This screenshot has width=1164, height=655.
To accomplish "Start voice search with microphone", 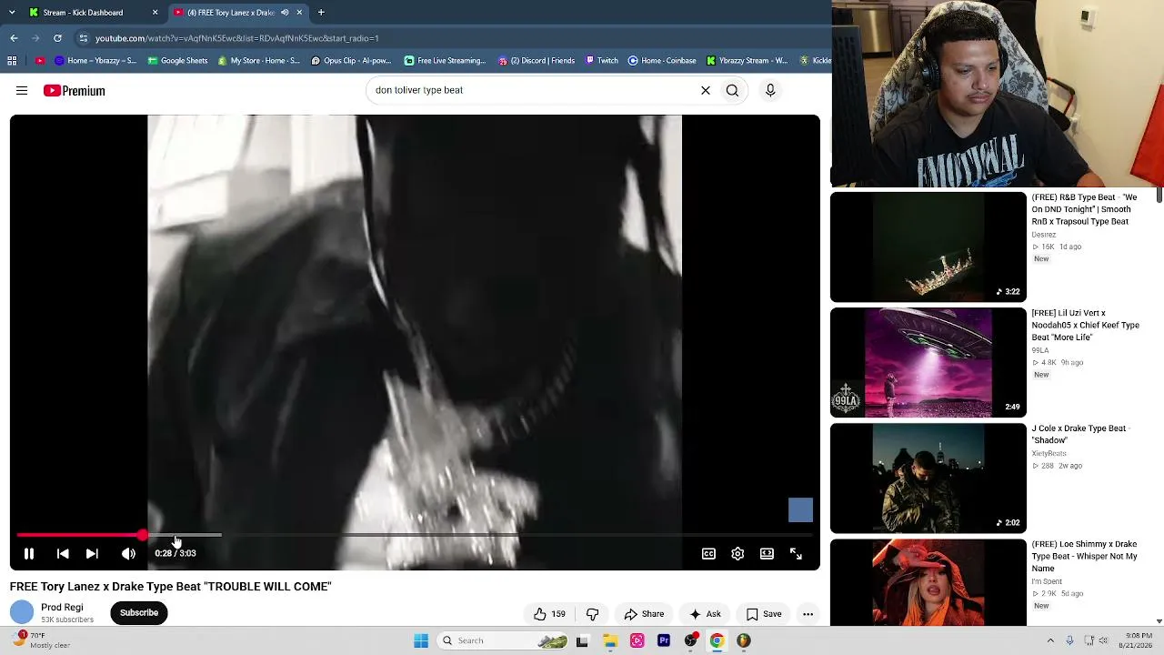I will point(770,90).
